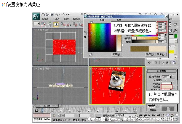Click the time slider right arrow button

coord(60,106)
